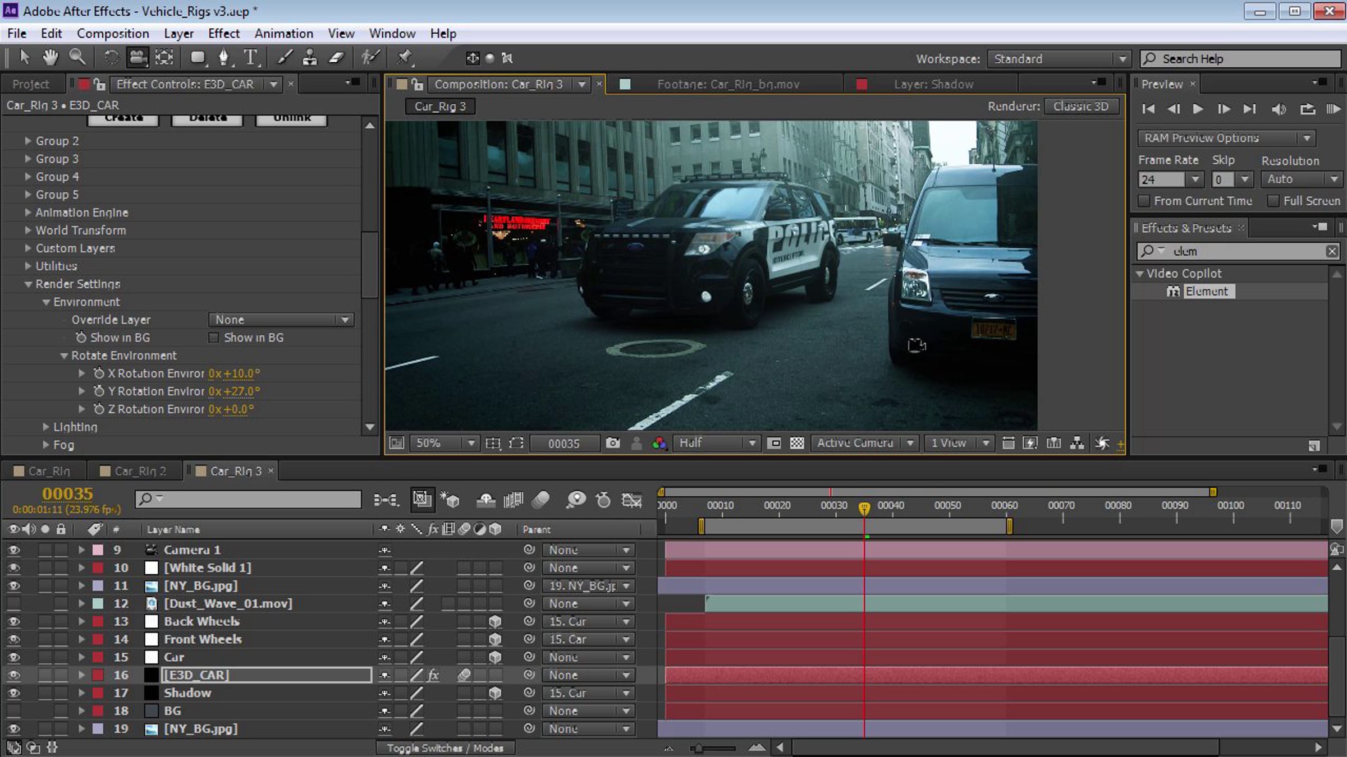The image size is (1347, 757).
Task: Click the NY_BG.jpg layer 11 label color
Action: [98, 585]
